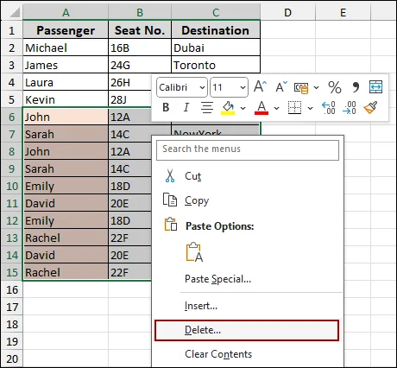Toggle Bold in the mini toolbar
Image resolution: width=397 pixels, height=368 pixels.
pyautogui.click(x=166, y=107)
